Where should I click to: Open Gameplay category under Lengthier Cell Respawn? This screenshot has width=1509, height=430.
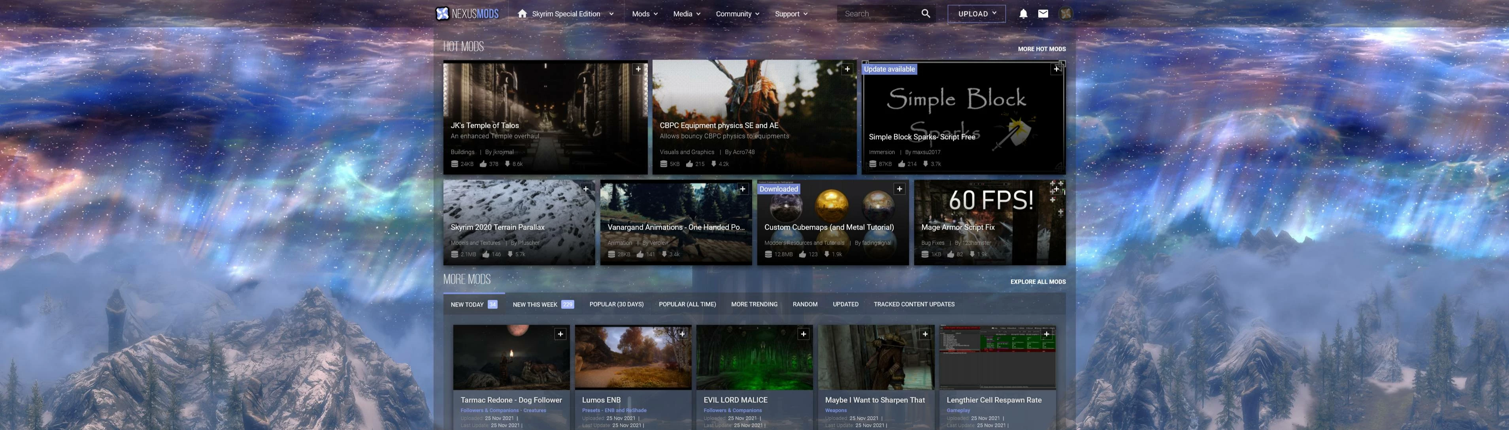pyautogui.click(x=958, y=410)
